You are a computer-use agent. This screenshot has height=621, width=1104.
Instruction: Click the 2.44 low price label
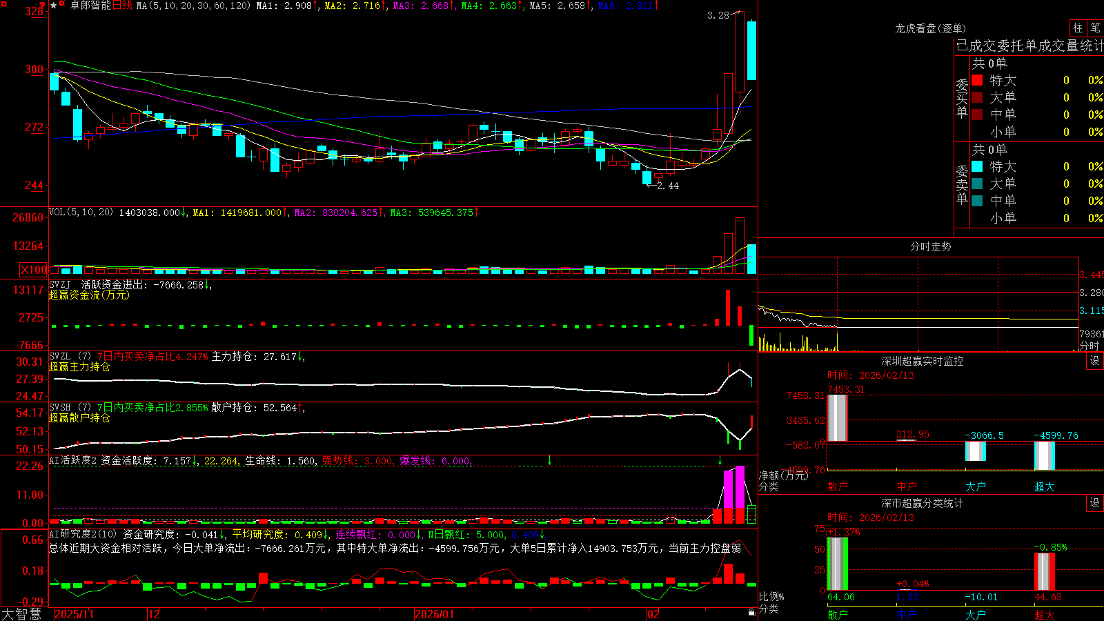[x=668, y=186]
